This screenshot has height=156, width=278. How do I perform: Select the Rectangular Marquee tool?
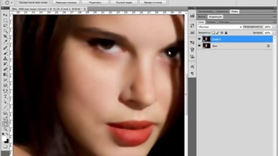[x=5, y=20]
